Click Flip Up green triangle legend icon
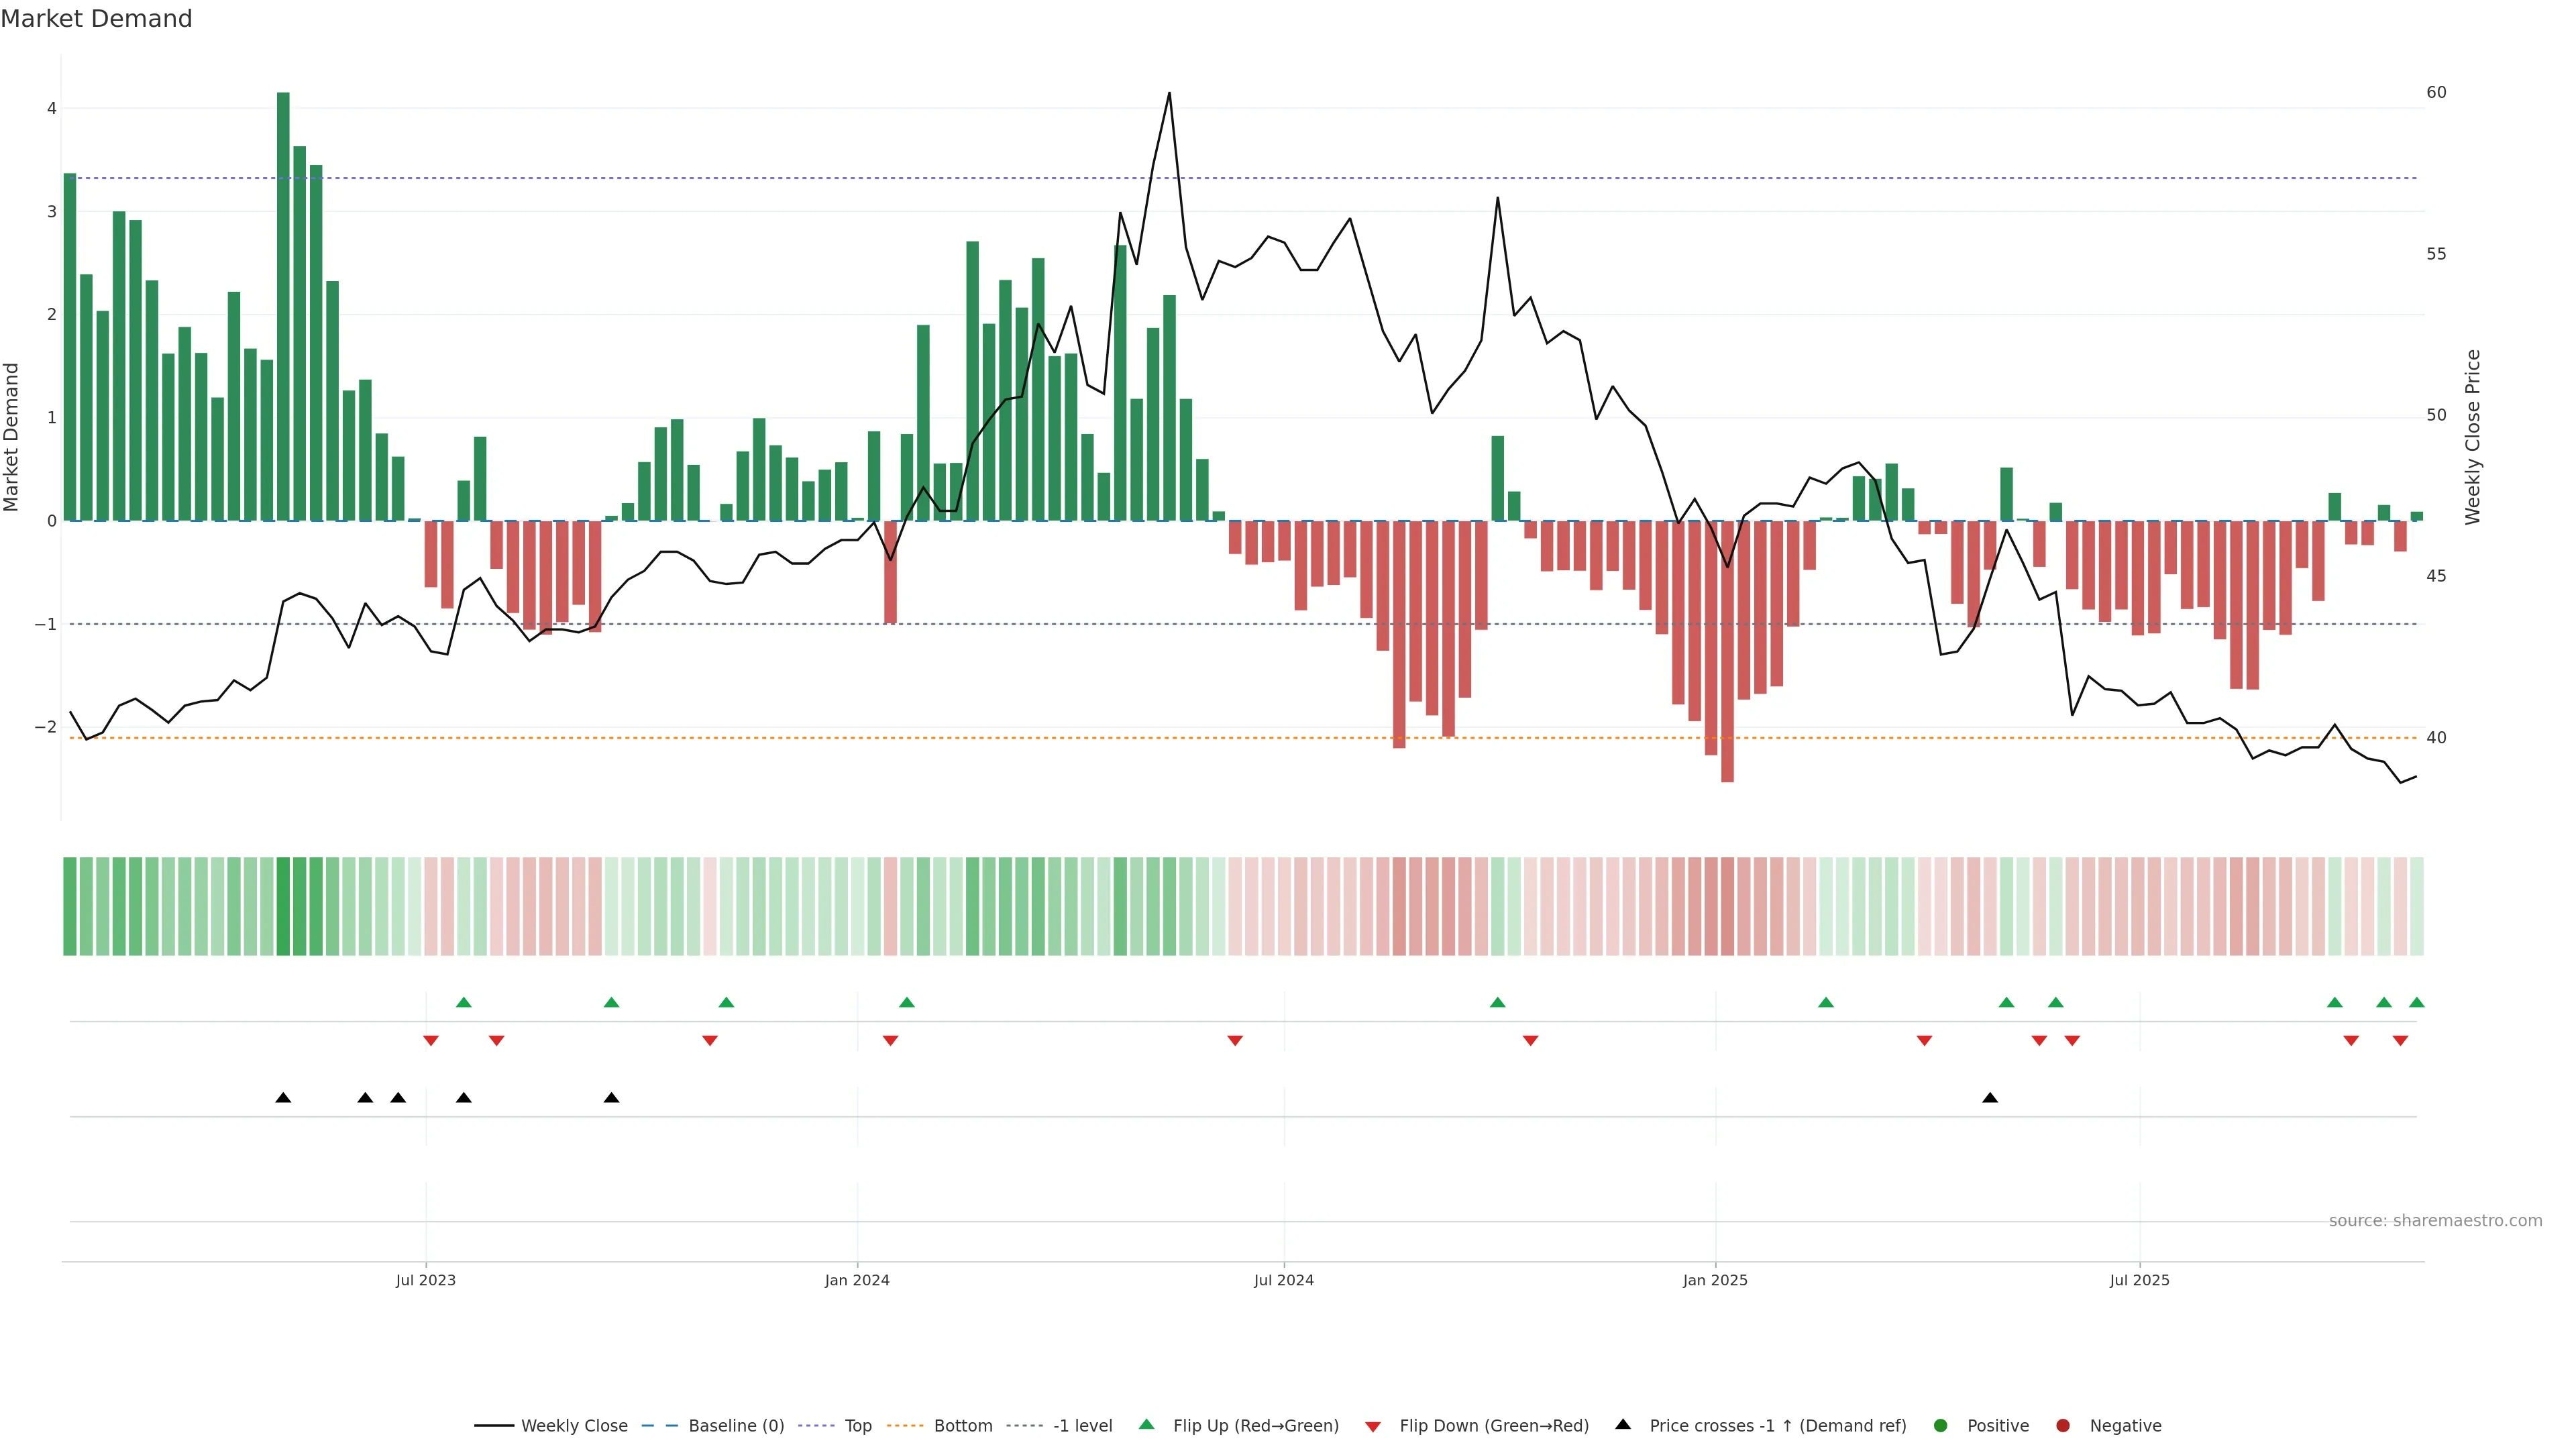Viewport: 2576px width, 1449px height. click(x=1147, y=1424)
